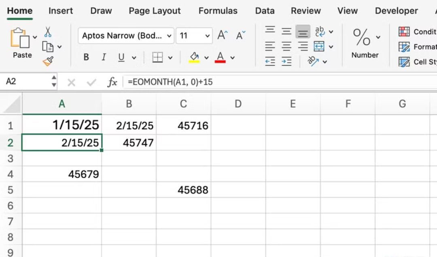Toggle Merge and Center cells
Viewport: 437px width, 257px height.
[319, 46]
